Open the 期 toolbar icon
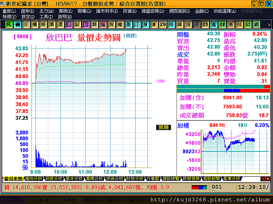273x204 pixels. (x=43, y=24)
